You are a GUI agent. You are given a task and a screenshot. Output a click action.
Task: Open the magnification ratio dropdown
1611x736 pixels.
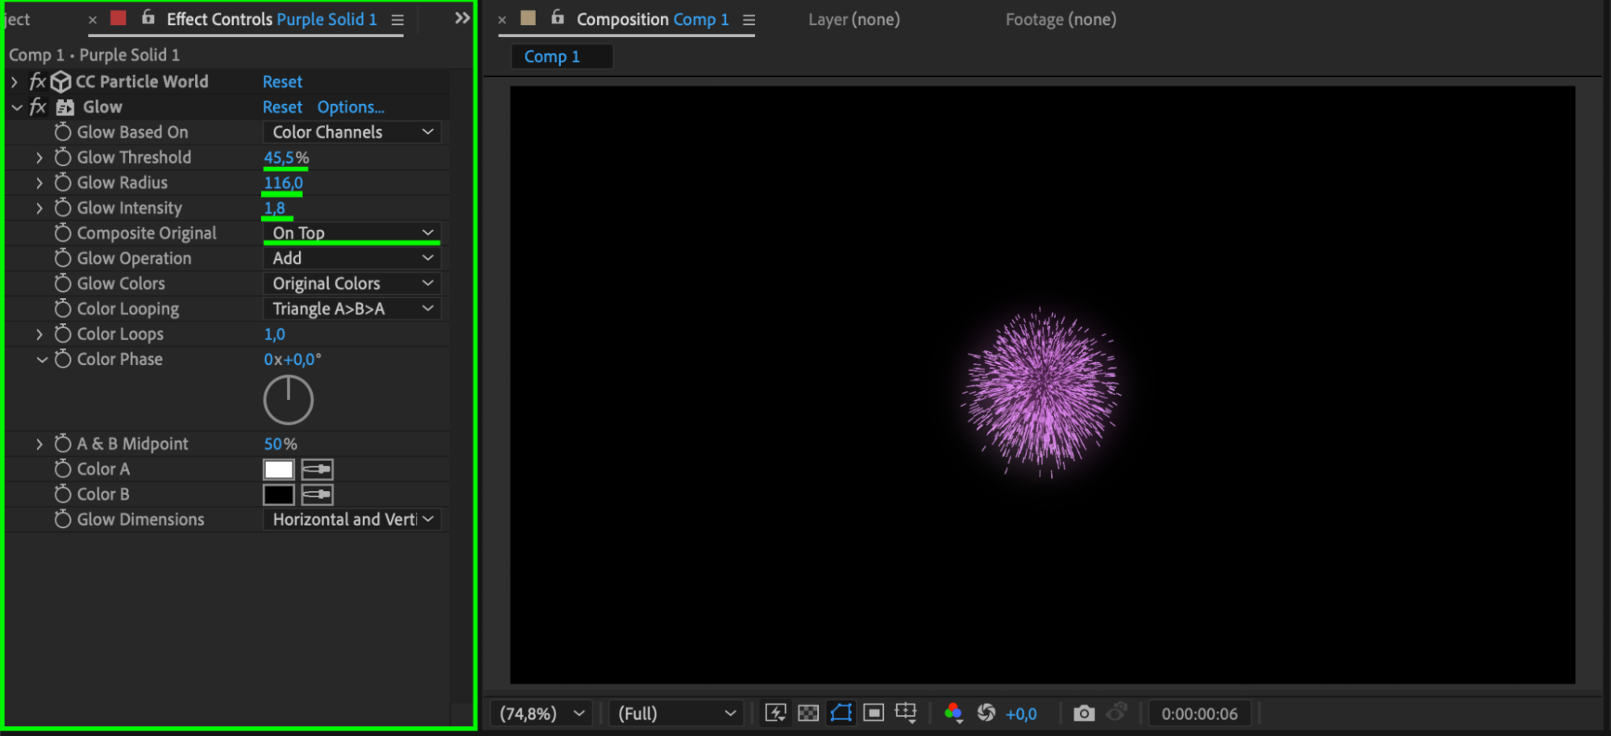pos(541,713)
